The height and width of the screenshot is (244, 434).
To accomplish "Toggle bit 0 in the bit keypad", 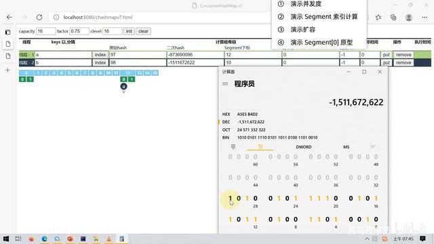I will pyautogui.click(x=376, y=220).
